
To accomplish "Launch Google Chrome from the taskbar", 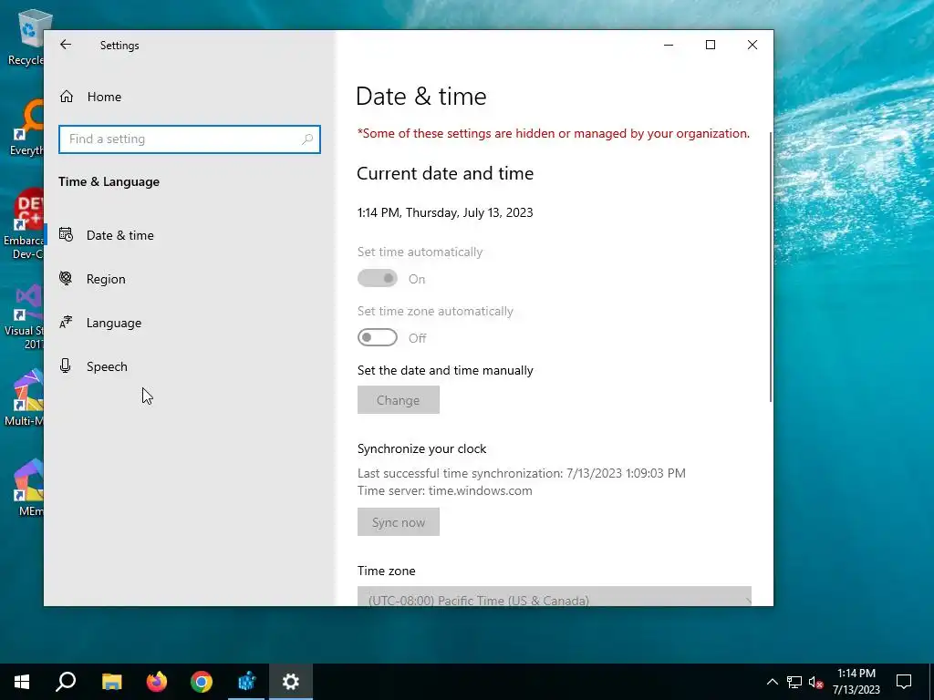I will click(202, 682).
